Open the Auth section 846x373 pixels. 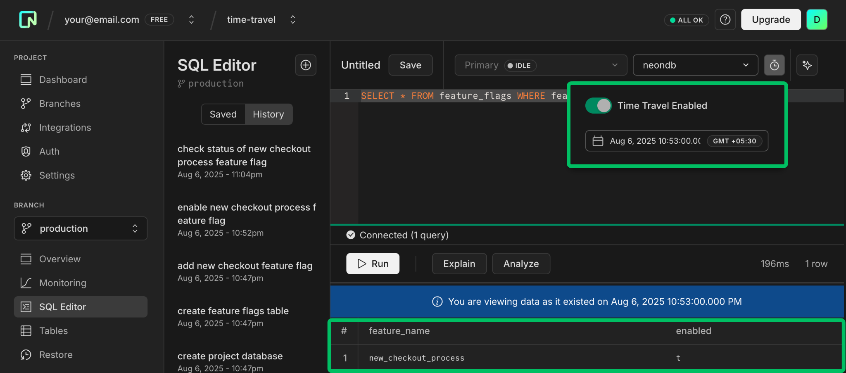pyautogui.click(x=49, y=151)
